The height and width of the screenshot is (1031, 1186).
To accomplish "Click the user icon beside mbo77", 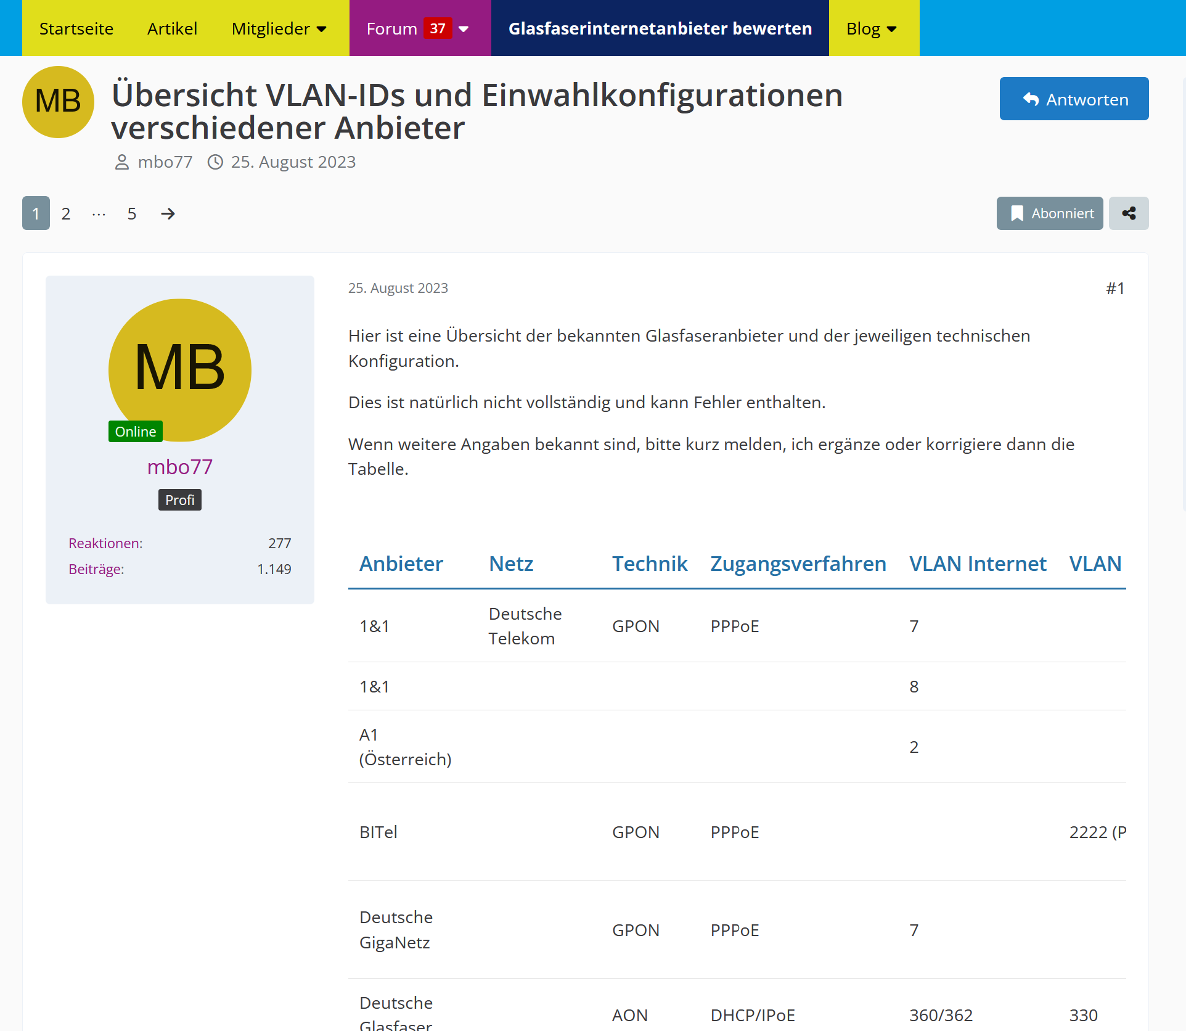I will (122, 162).
